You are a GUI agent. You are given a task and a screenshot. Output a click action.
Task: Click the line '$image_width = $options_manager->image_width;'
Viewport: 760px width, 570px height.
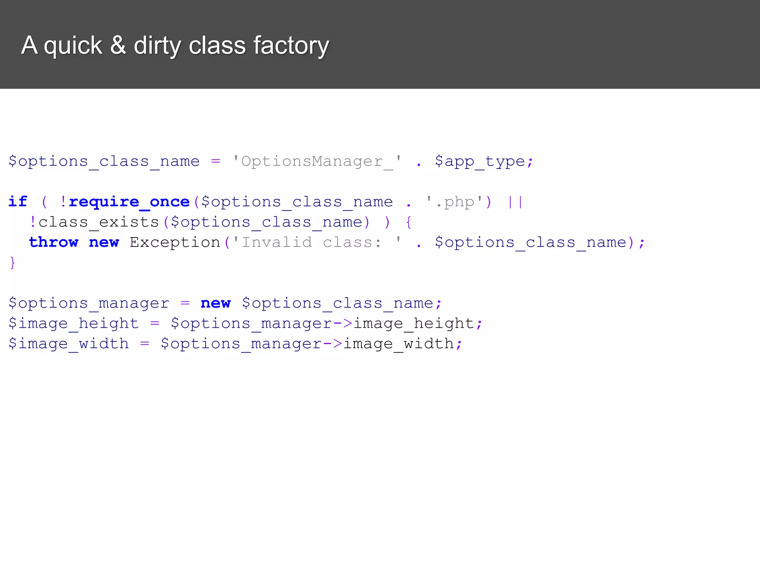point(235,344)
